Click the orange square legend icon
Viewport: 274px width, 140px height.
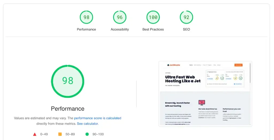[x=60, y=134]
